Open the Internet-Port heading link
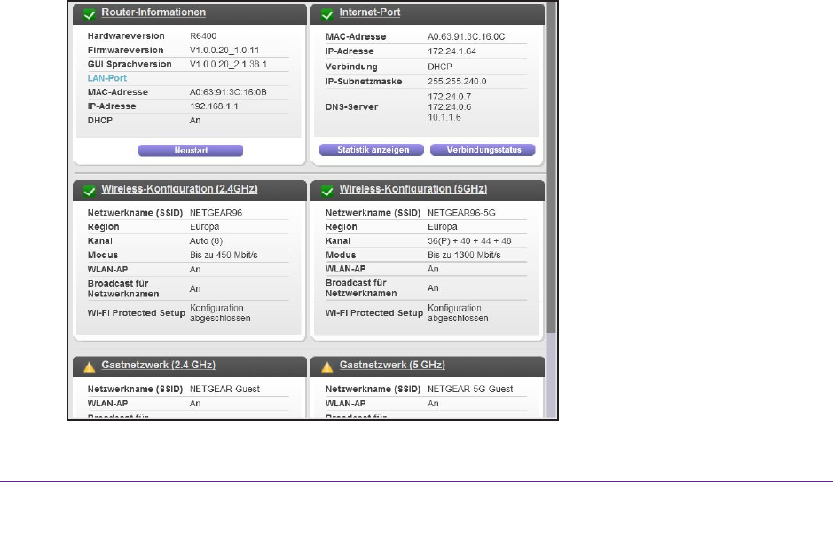 click(x=369, y=13)
